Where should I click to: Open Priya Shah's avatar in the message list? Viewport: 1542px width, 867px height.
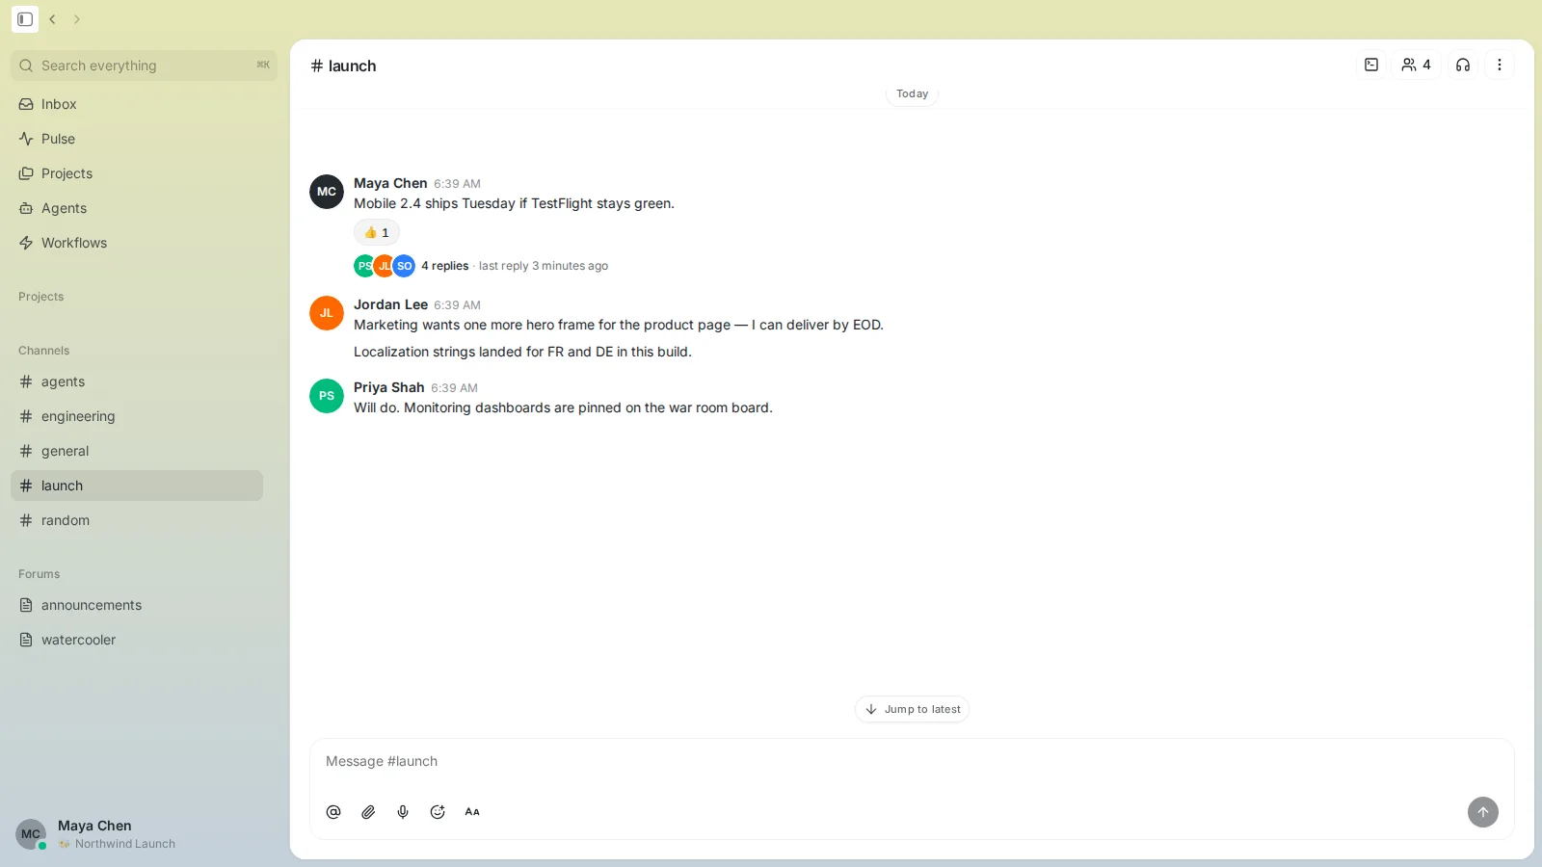coord(327,396)
